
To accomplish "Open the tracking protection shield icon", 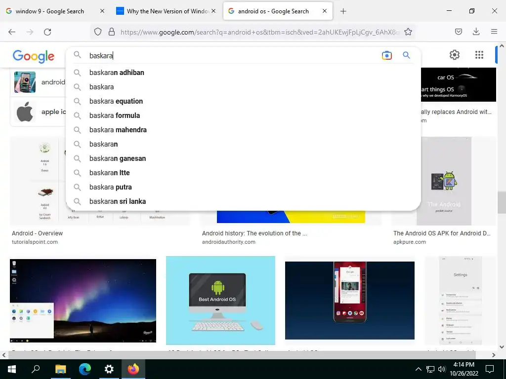I will 98,32.
